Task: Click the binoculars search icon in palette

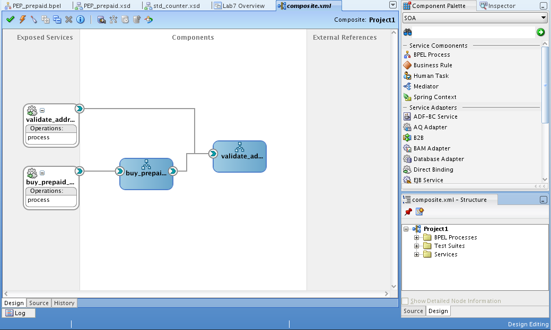Action: [408, 32]
